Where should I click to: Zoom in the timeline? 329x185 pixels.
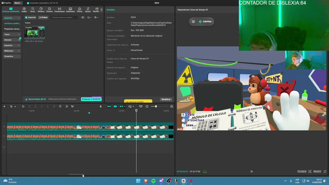click(172, 106)
